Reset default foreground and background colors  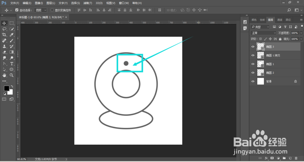tap(5, 94)
